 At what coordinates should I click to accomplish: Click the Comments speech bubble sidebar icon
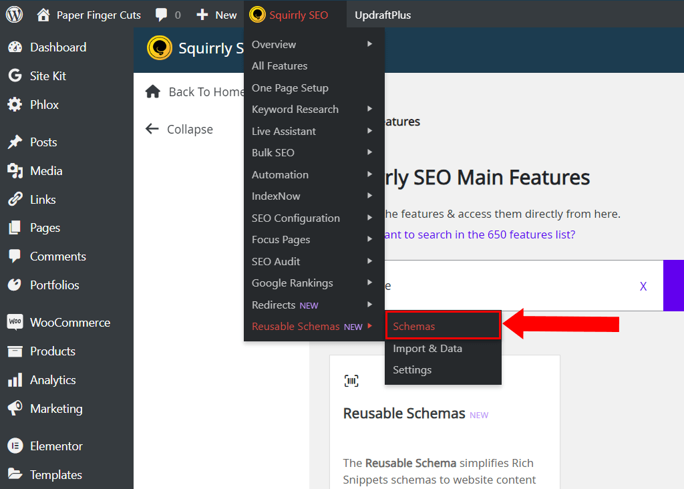[15, 256]
